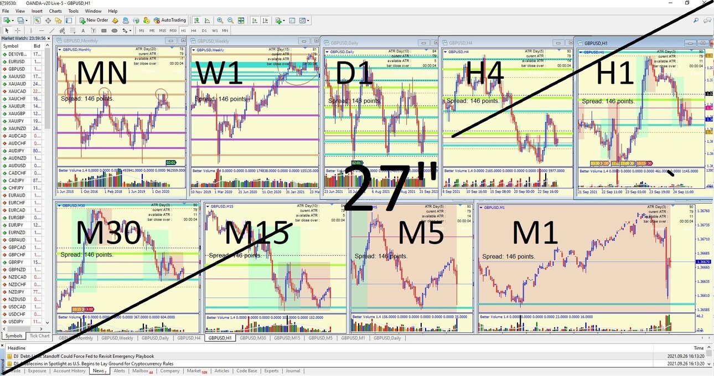The width and height of the screenshot is (714, 376).
Task: Tile chart windows with the tile icon
Action: tap(241, 20)
